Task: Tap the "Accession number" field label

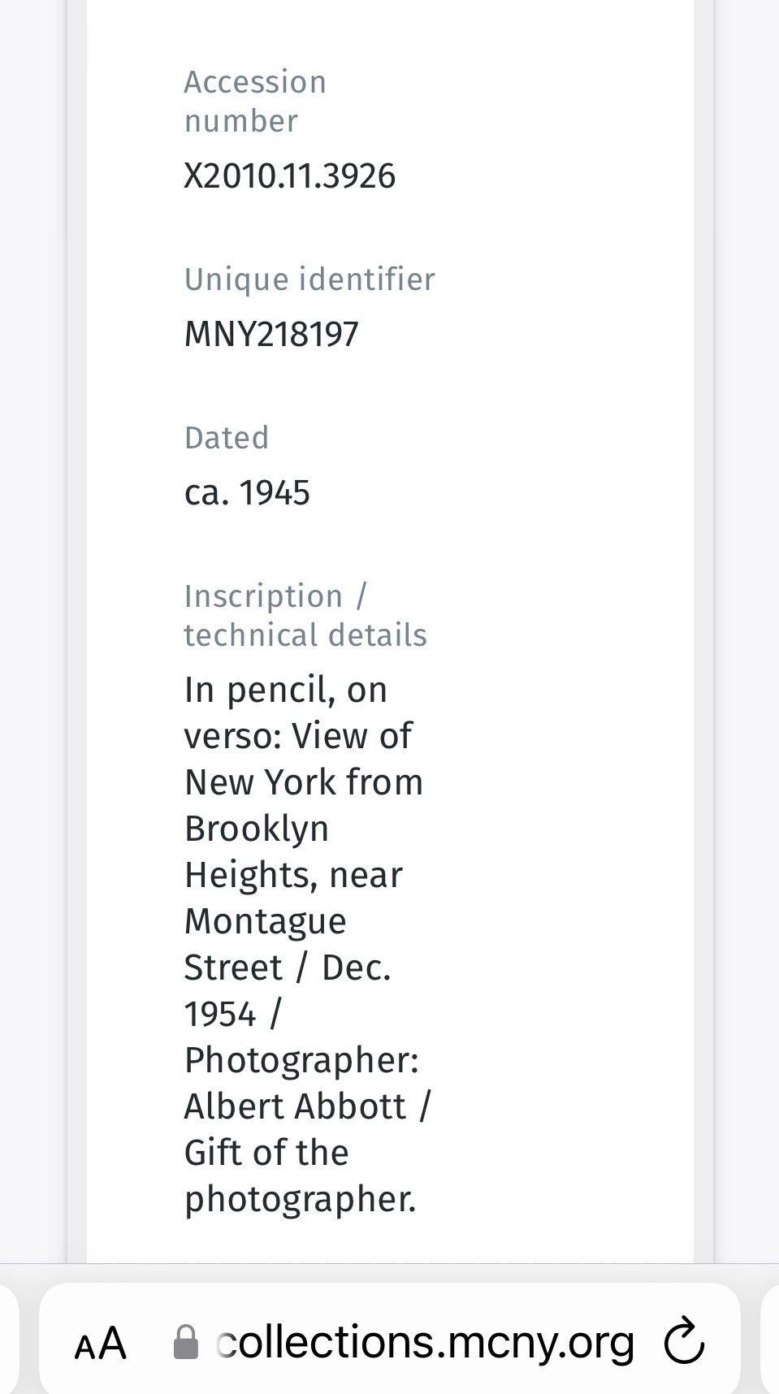Action: (255, 102)
